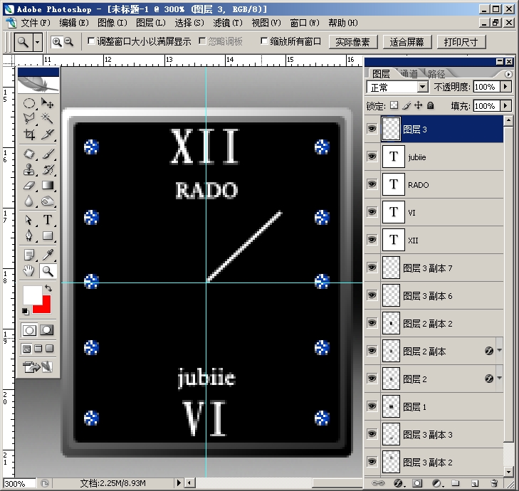The image size is (519, 491).
Task: Click the 实际像素 actual pixels button
Action: click(x=353, y=42)
